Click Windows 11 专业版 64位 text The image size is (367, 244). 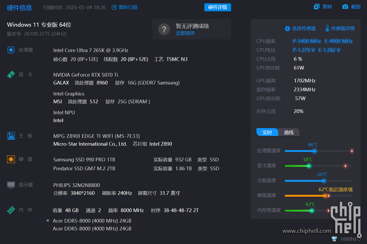(39, 25)
